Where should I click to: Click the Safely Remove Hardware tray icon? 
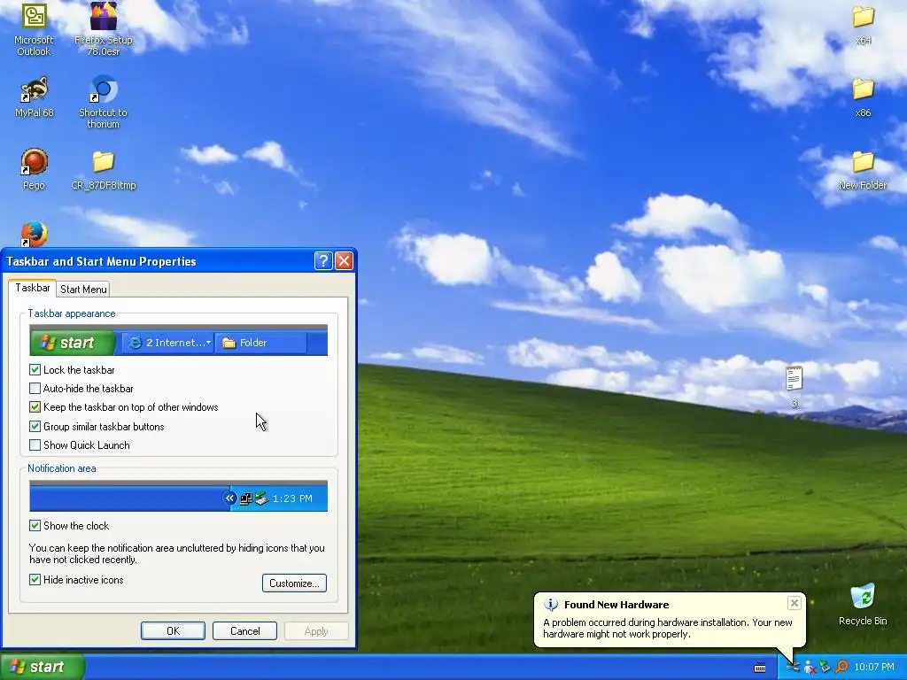point(826,668)
